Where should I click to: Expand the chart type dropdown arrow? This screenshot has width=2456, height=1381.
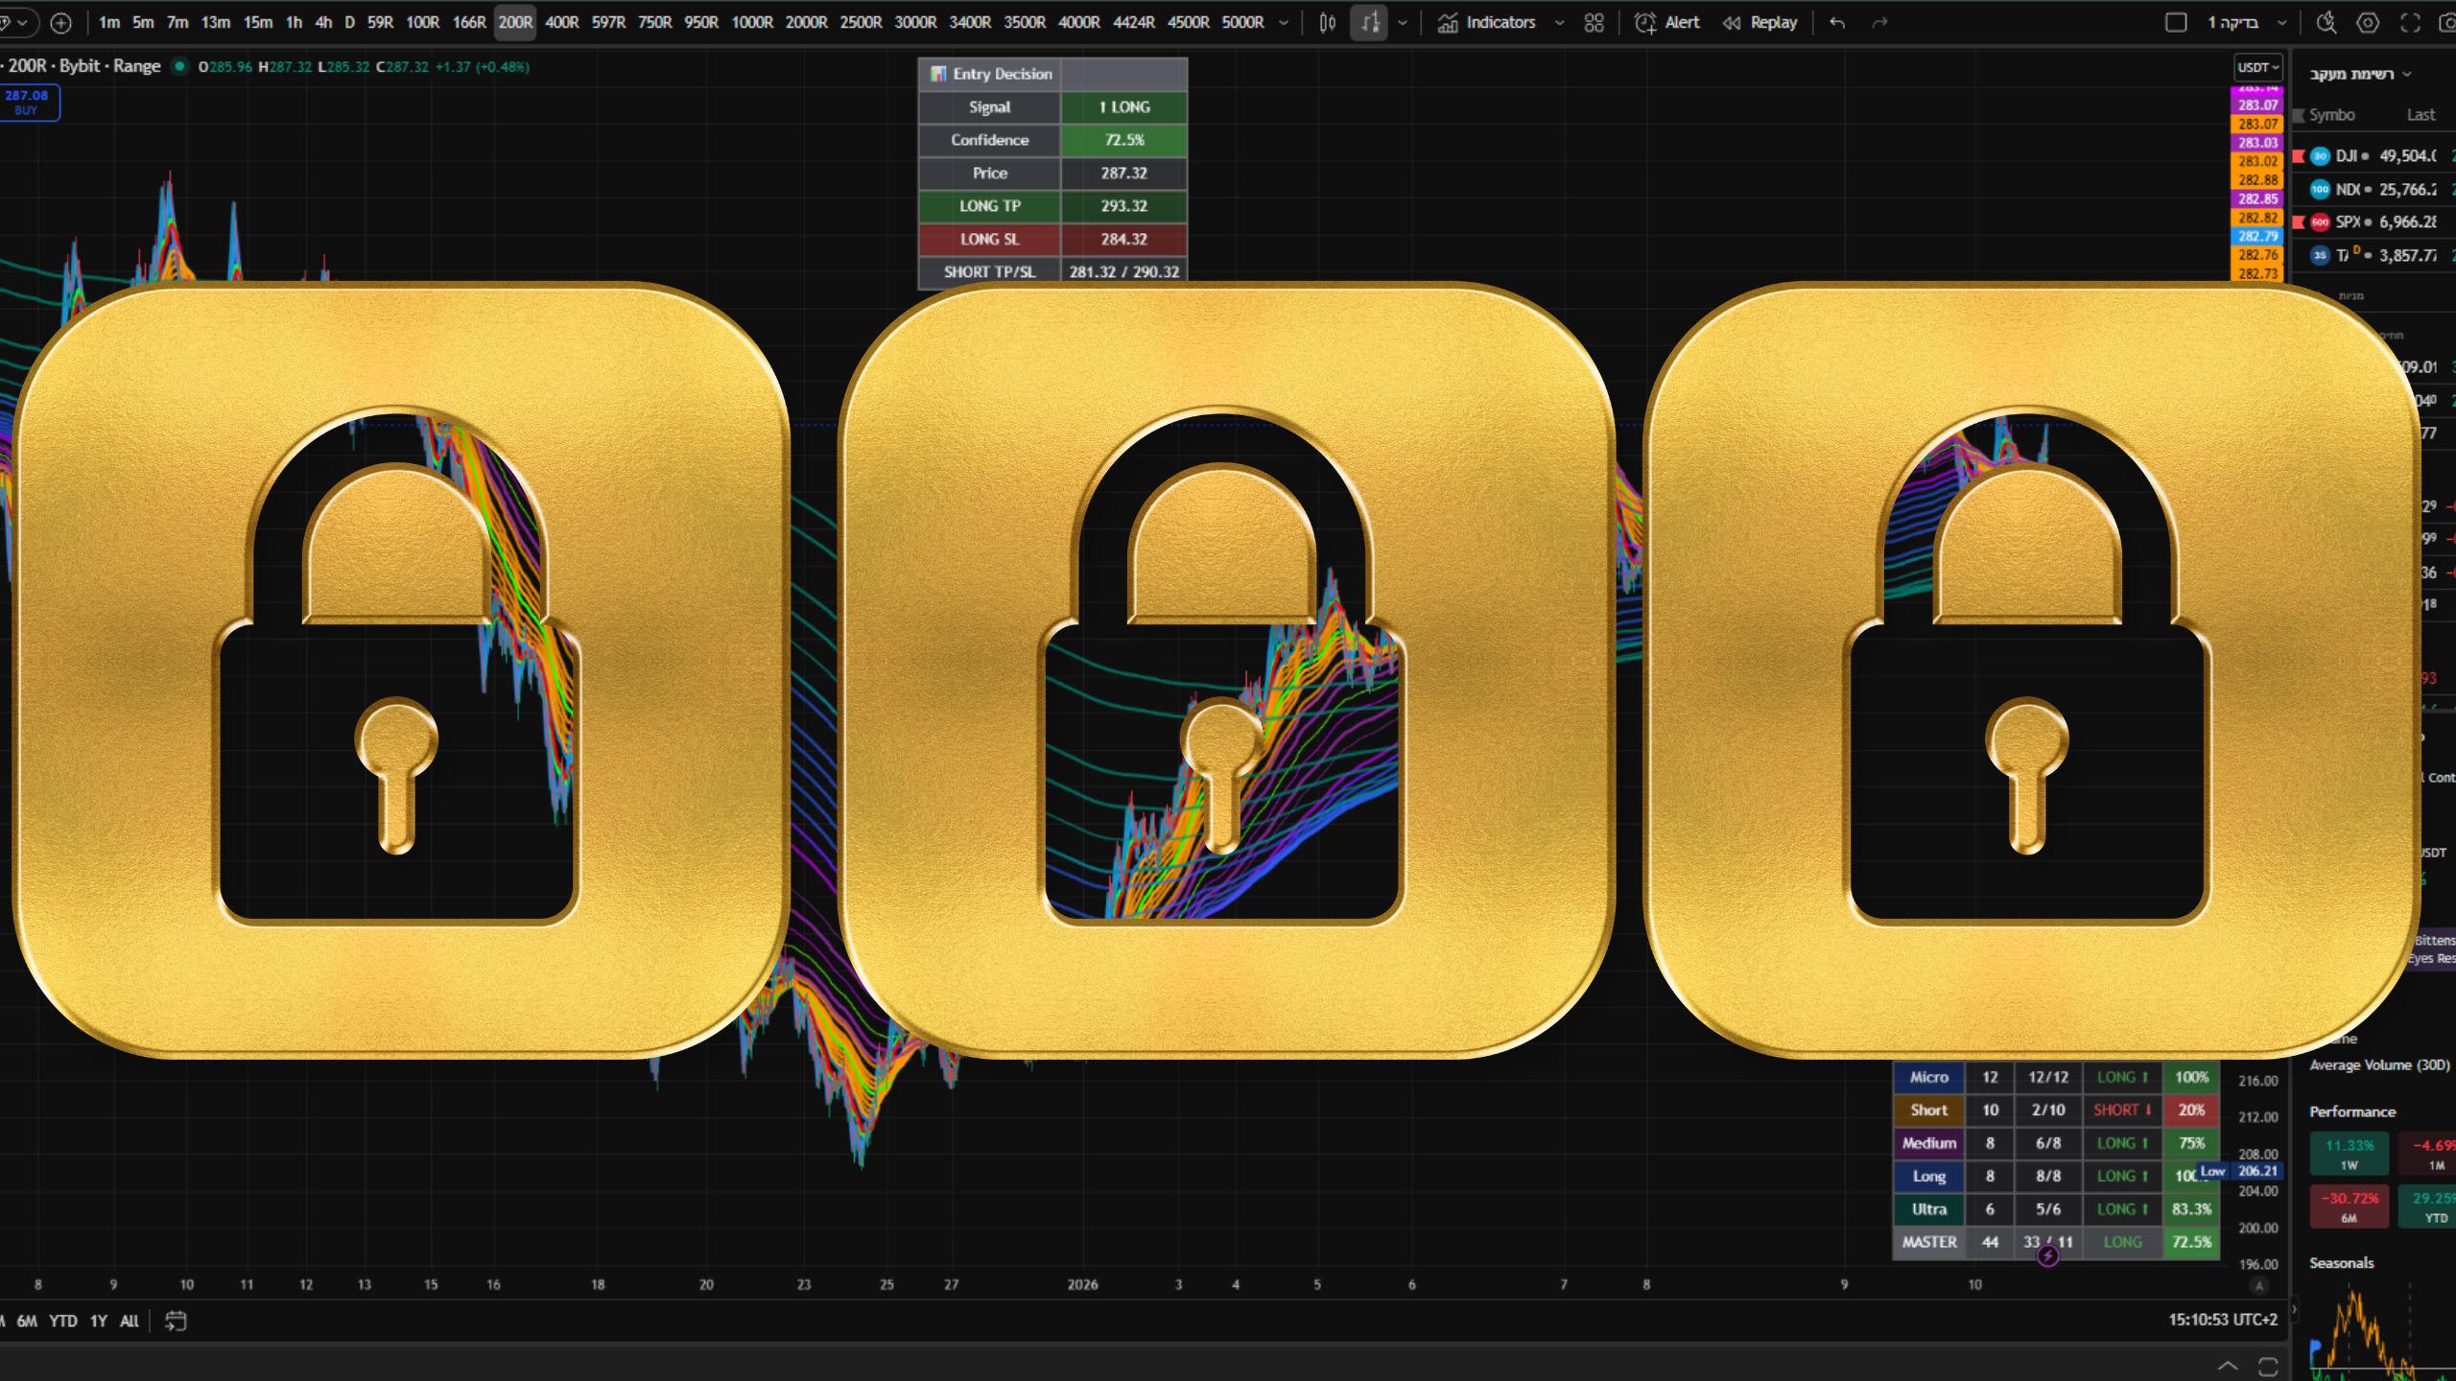coord(1403,22)
